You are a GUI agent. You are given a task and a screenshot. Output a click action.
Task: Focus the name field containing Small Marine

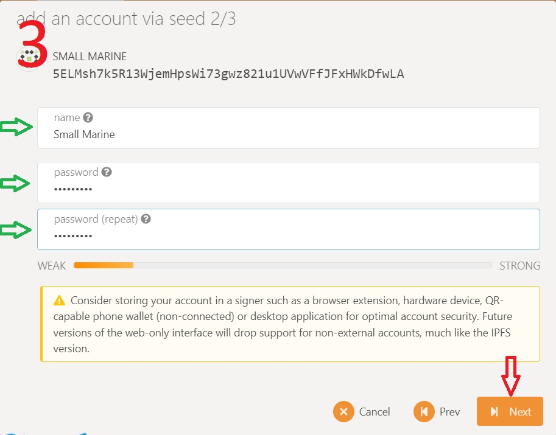tap(288, 134)
